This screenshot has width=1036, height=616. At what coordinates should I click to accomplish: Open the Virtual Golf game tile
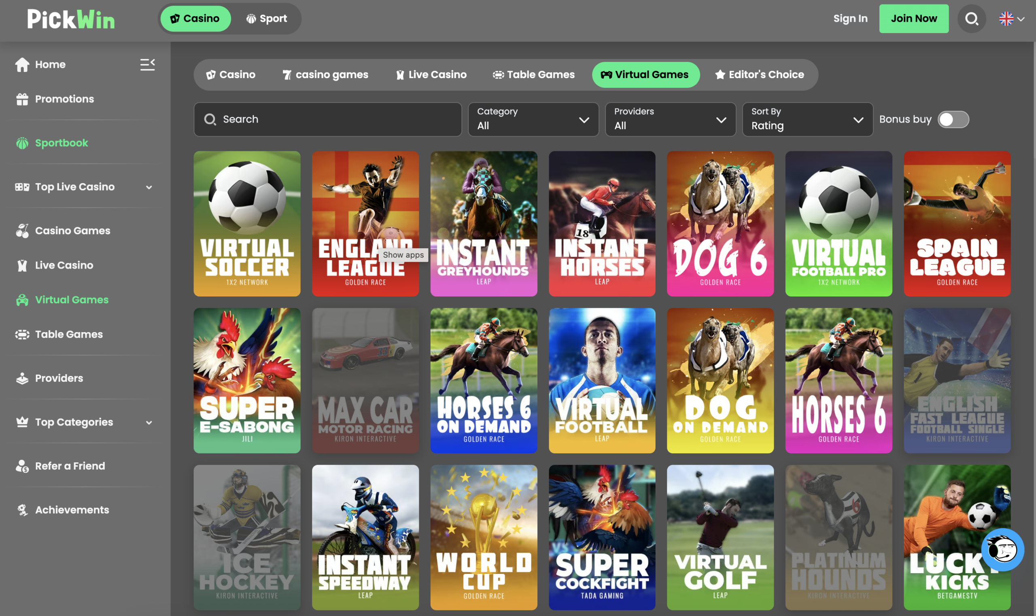[720, 538]
